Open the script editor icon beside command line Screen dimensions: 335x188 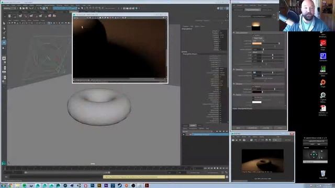click(227, 177)
